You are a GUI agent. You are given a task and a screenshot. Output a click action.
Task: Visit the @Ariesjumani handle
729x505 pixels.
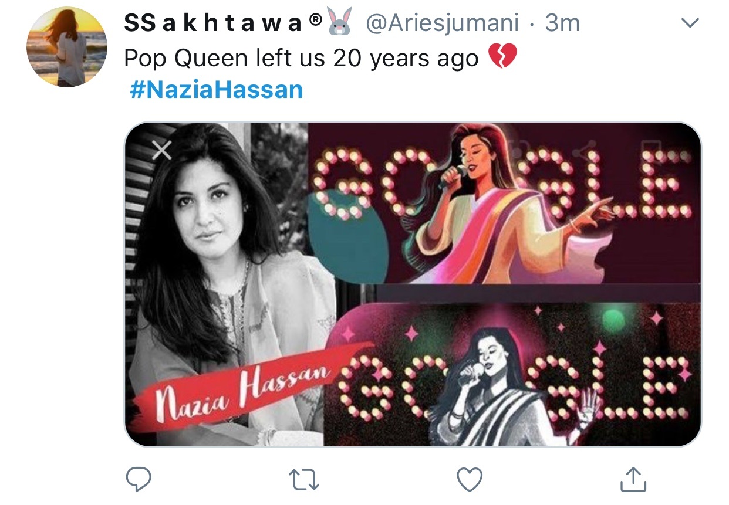point(443,23)
